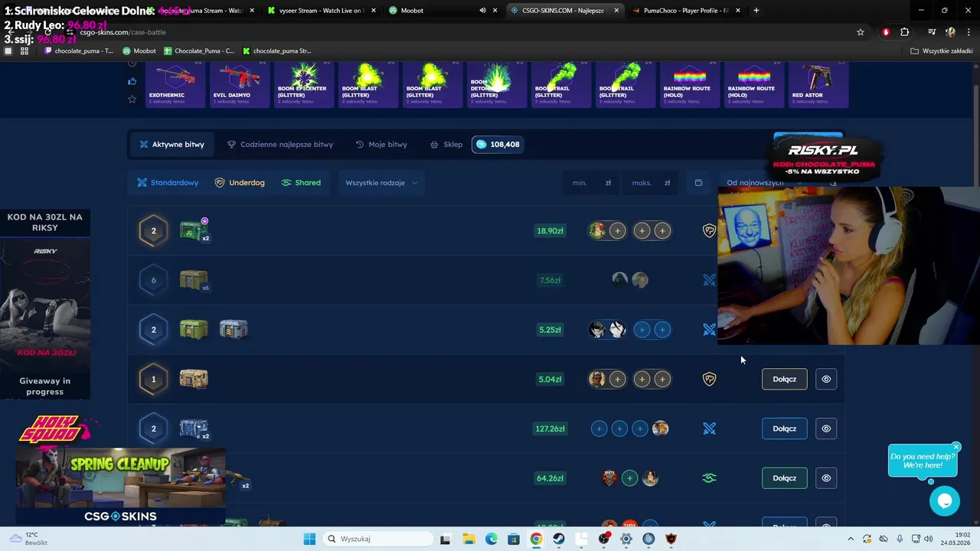Click blue case in 127.26zł battle row

coord(194,429)
